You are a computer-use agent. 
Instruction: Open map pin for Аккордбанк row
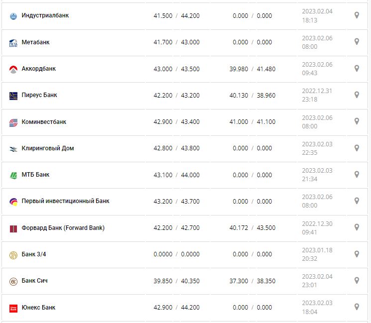pyautogui.click(x=357, y=68)
